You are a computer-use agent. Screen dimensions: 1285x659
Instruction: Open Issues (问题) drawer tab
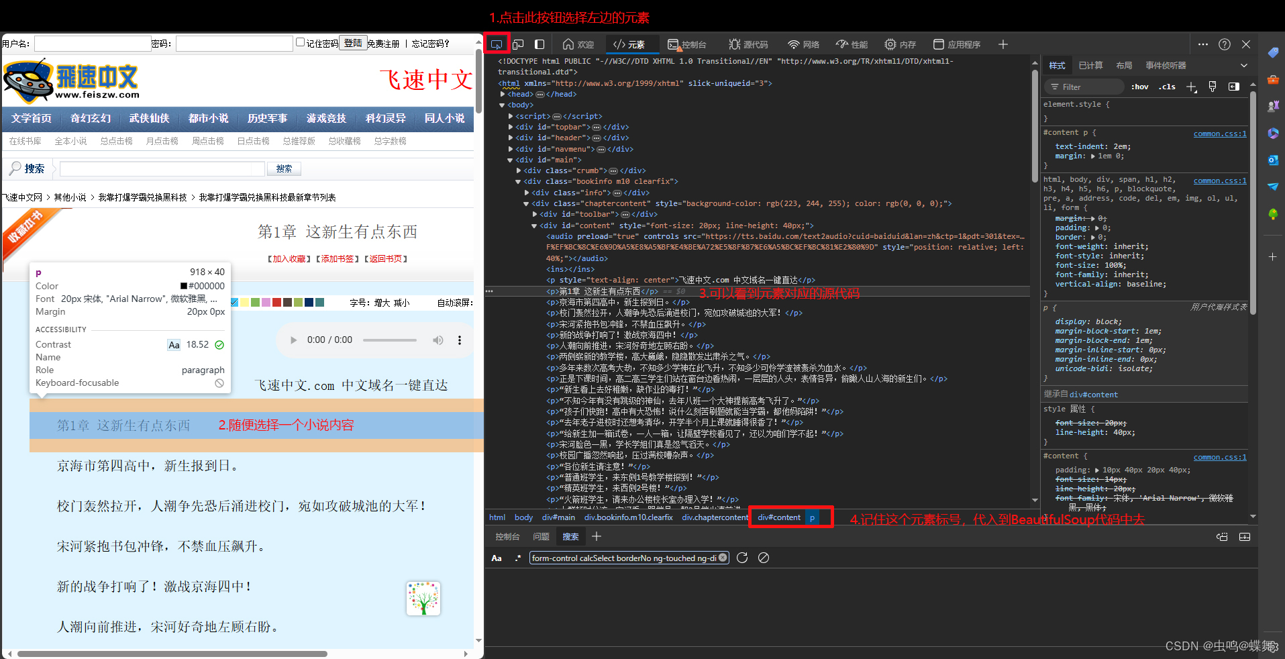[x=541, y=536]
